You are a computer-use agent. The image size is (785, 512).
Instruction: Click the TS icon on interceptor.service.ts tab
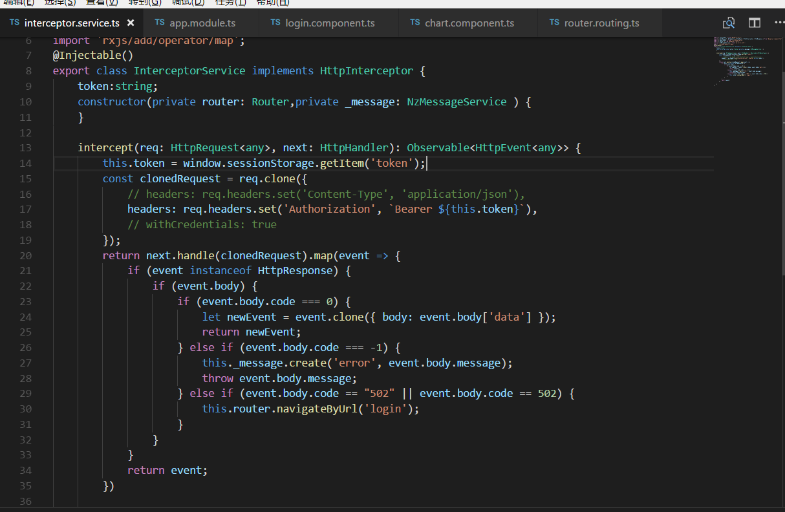coord(14,23)
